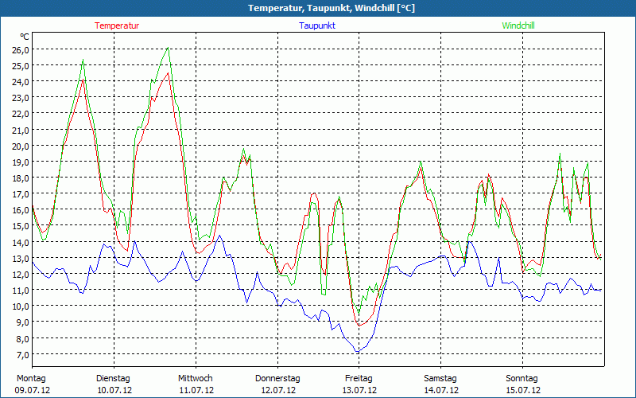Screen dimensions: 636x398
Task: Click the 'Dienstag' day label
Action: pyautogui.click(x=113, y=379)
